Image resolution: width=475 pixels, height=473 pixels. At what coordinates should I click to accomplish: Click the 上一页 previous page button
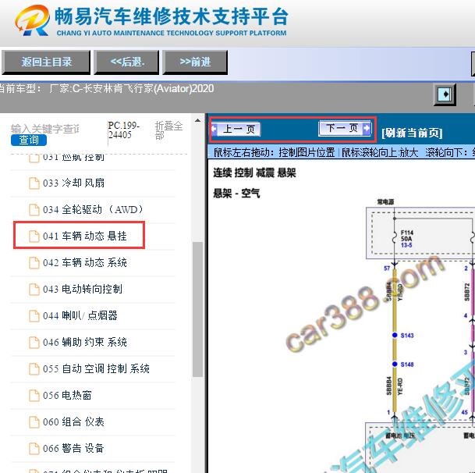236,129
